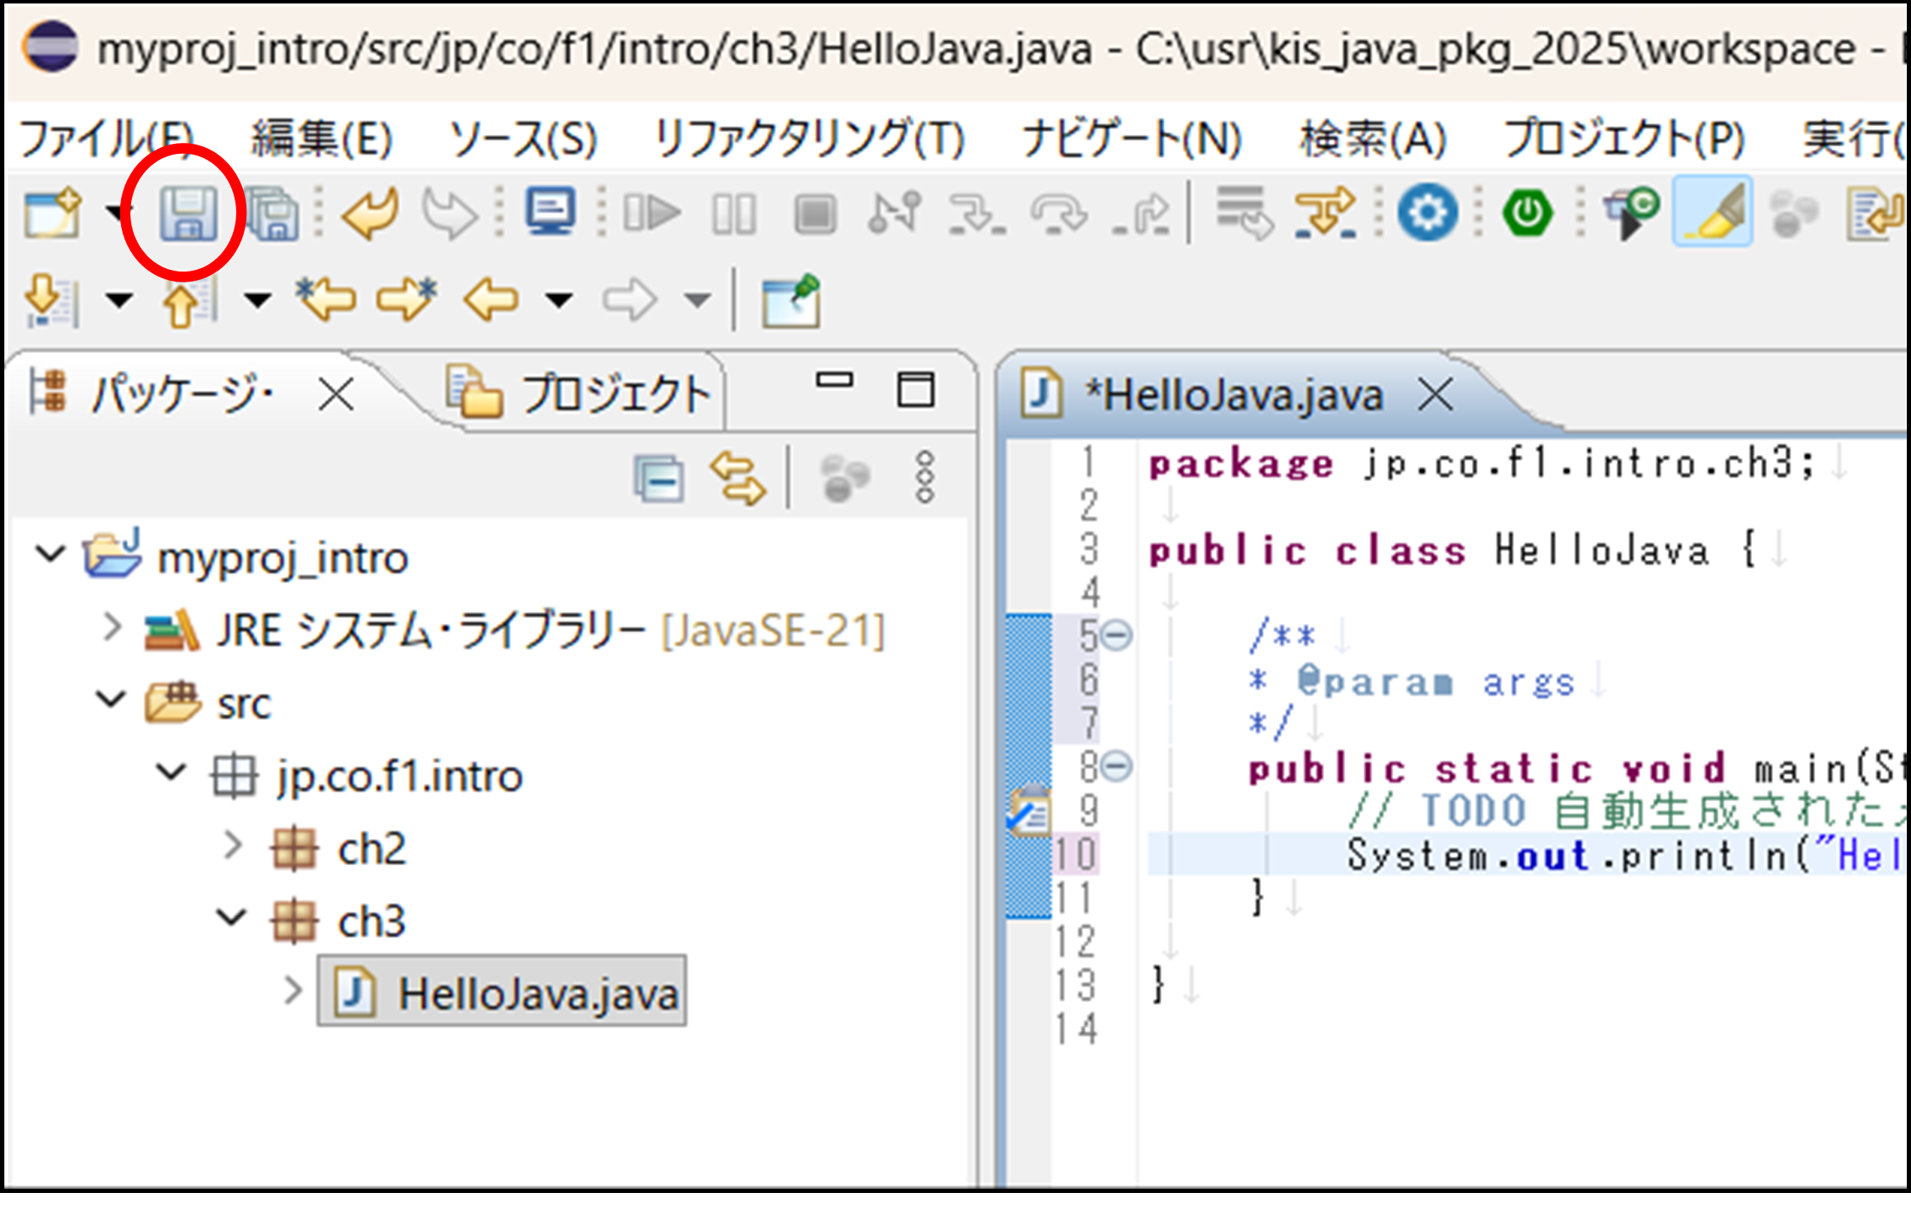Viewport: 1911px width, 1214px height.
Task: Toggle Link with Editor in Package Explorer
Action: [x=737, y=478]
